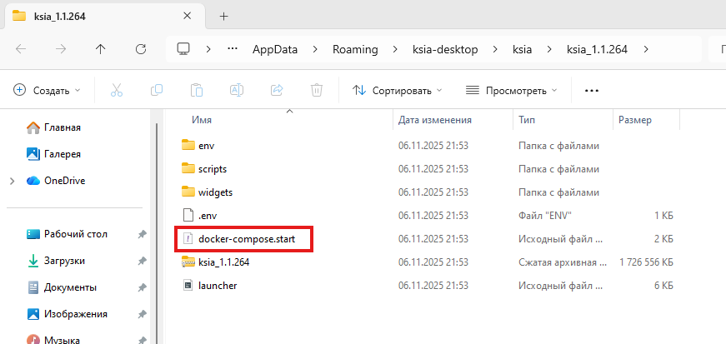Expand chevron after ksia_1.1.264 in breadcrumb

[647, 49]
